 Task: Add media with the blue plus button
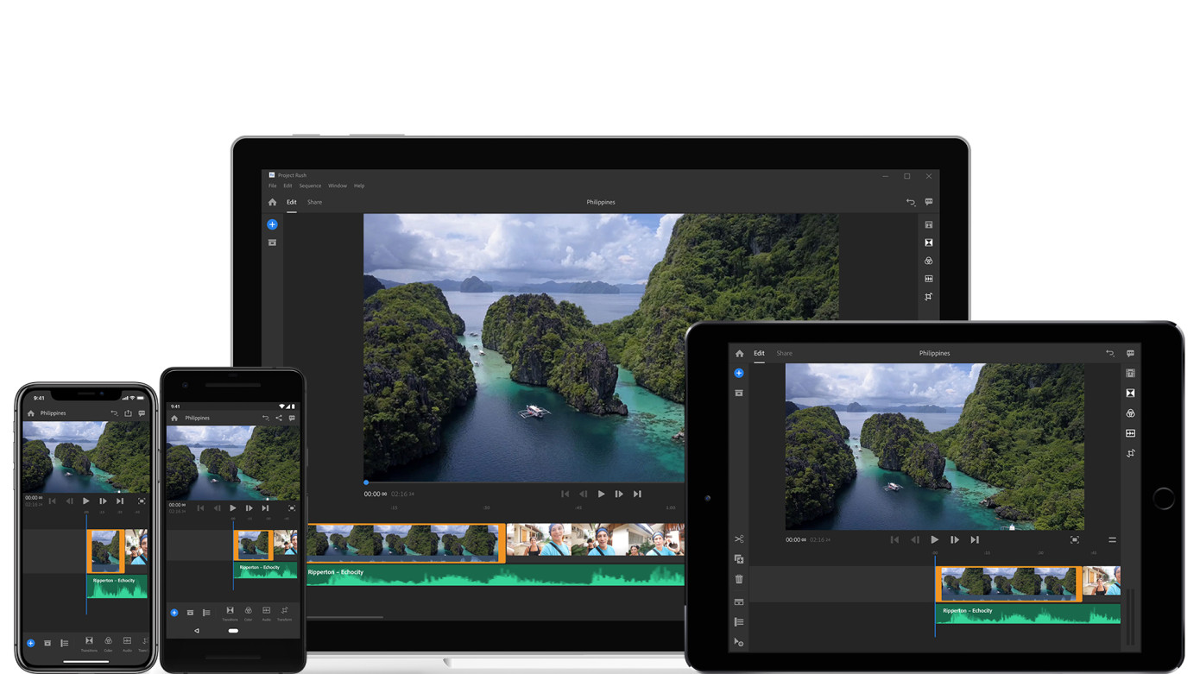click(x=272, y=224)
